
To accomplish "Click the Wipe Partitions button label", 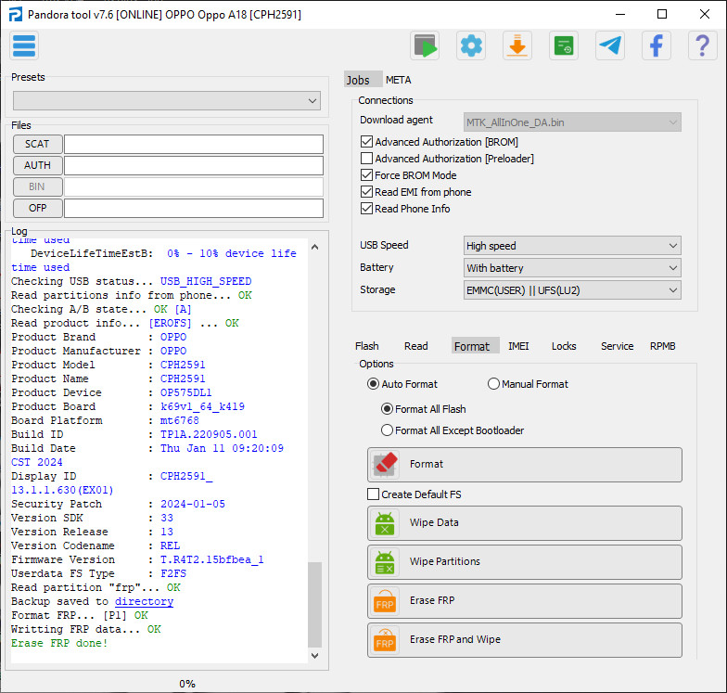I will point(445,561).
